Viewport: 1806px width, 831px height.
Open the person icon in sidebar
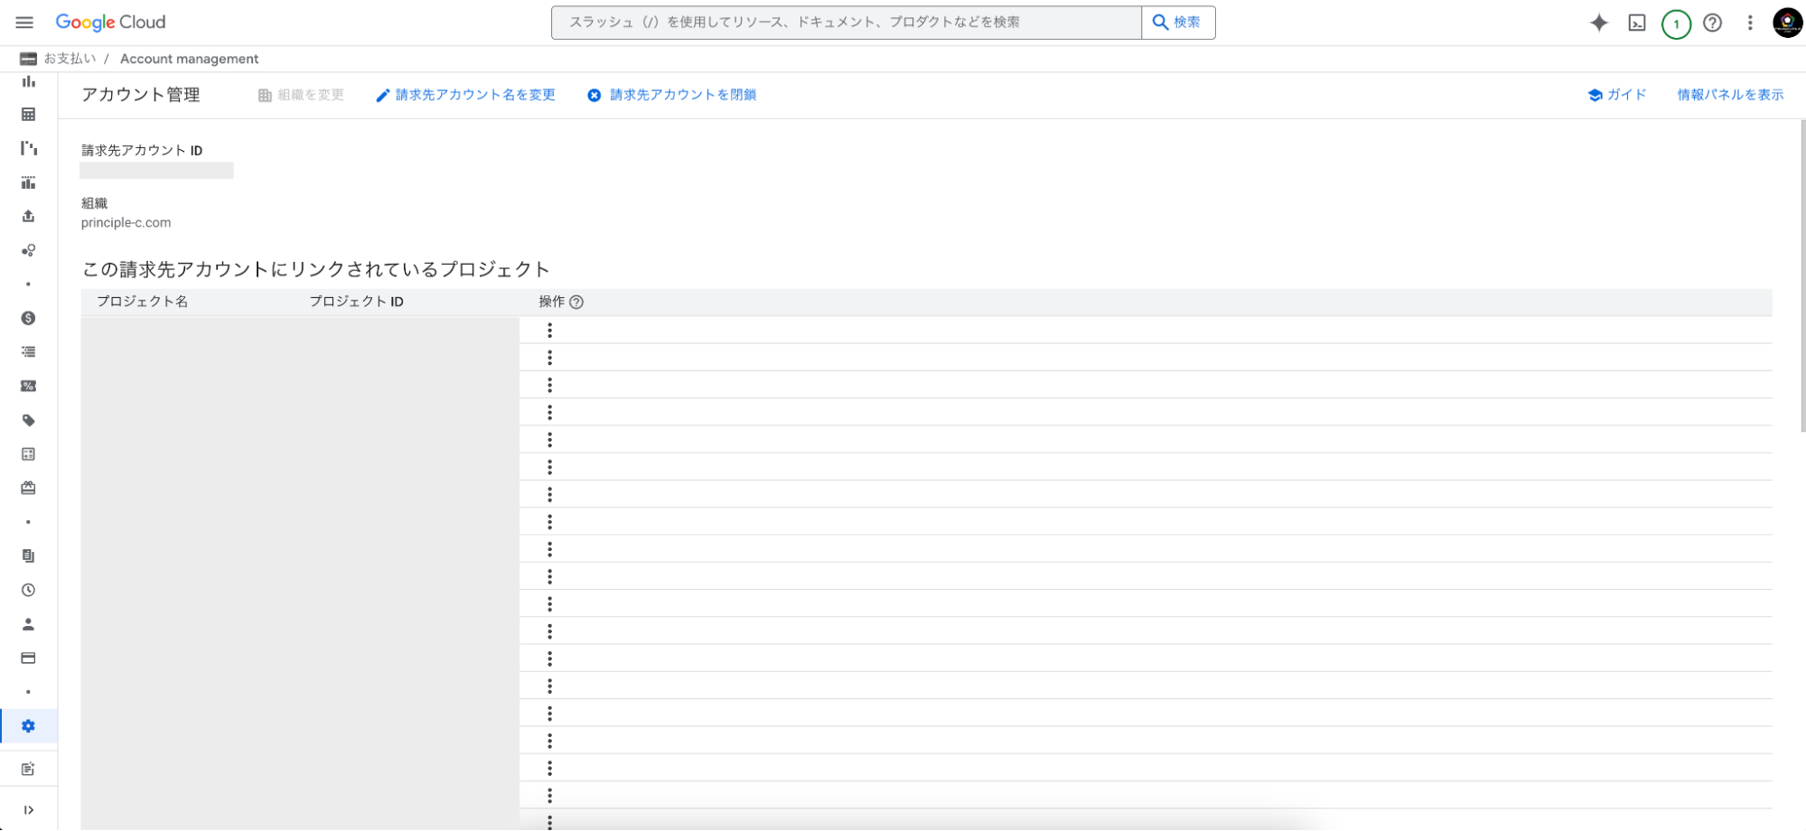29,624
